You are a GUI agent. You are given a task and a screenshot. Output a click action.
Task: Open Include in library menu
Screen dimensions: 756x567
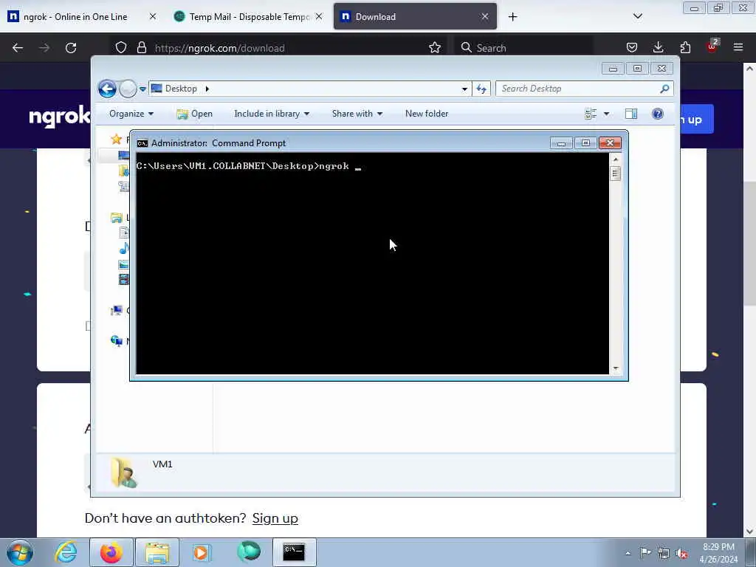tap(272, 114)
